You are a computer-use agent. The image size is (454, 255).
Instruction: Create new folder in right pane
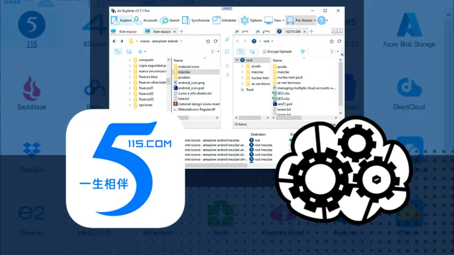(x=253, y=52)
